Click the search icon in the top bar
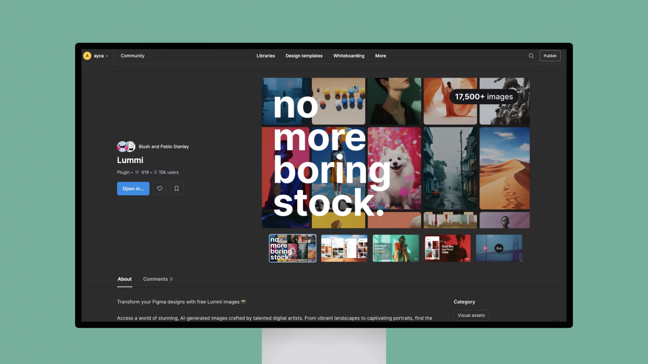648x364 pixels. pyautogui.click(x=532, y=56)
